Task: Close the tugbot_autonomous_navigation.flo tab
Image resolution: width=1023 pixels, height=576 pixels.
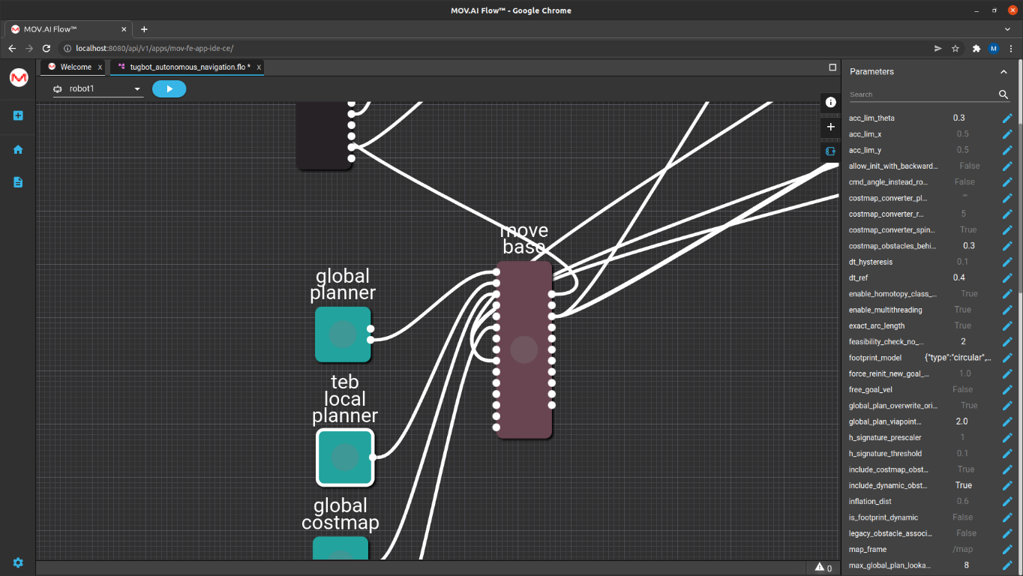Action: point(259,67)
